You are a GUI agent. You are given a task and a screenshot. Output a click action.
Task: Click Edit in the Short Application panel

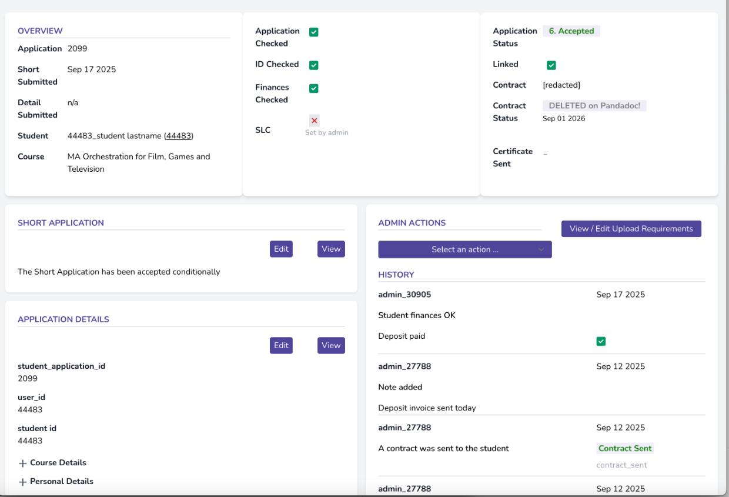tap(281, 249)
